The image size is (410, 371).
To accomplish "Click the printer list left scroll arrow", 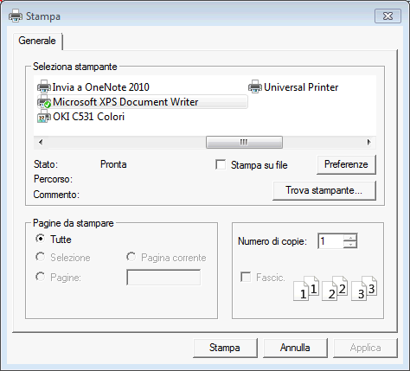I will [41, 142].
